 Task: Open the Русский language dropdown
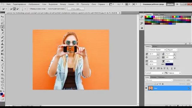(x=154, y=73)
